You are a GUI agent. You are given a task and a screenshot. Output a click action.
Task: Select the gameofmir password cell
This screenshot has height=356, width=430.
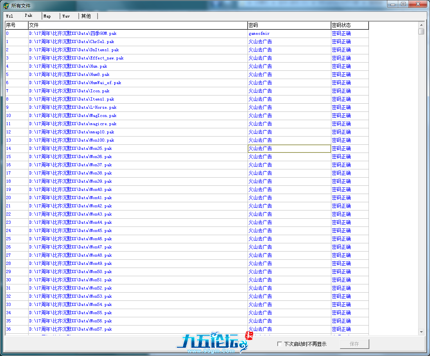click(x=289, y=33)
